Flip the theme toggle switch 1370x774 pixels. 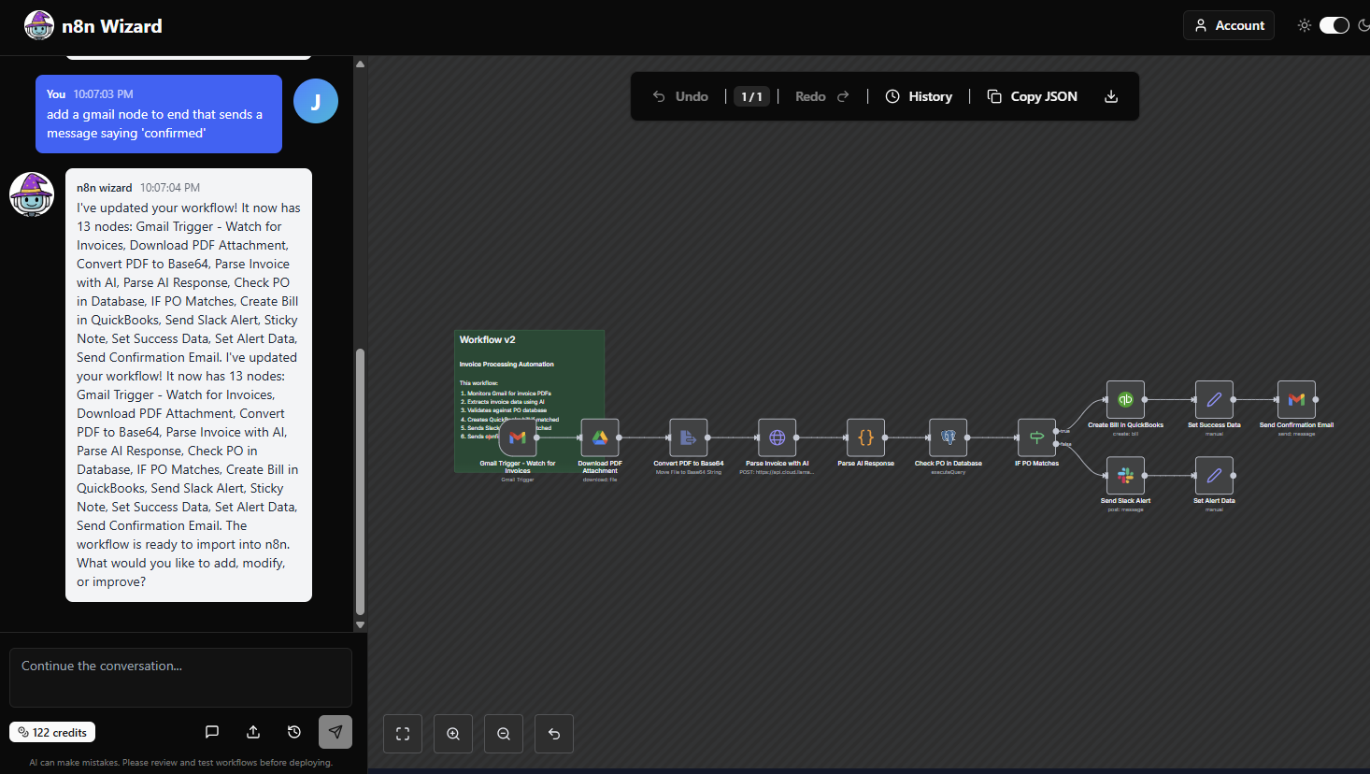[x=1334, y=25]
